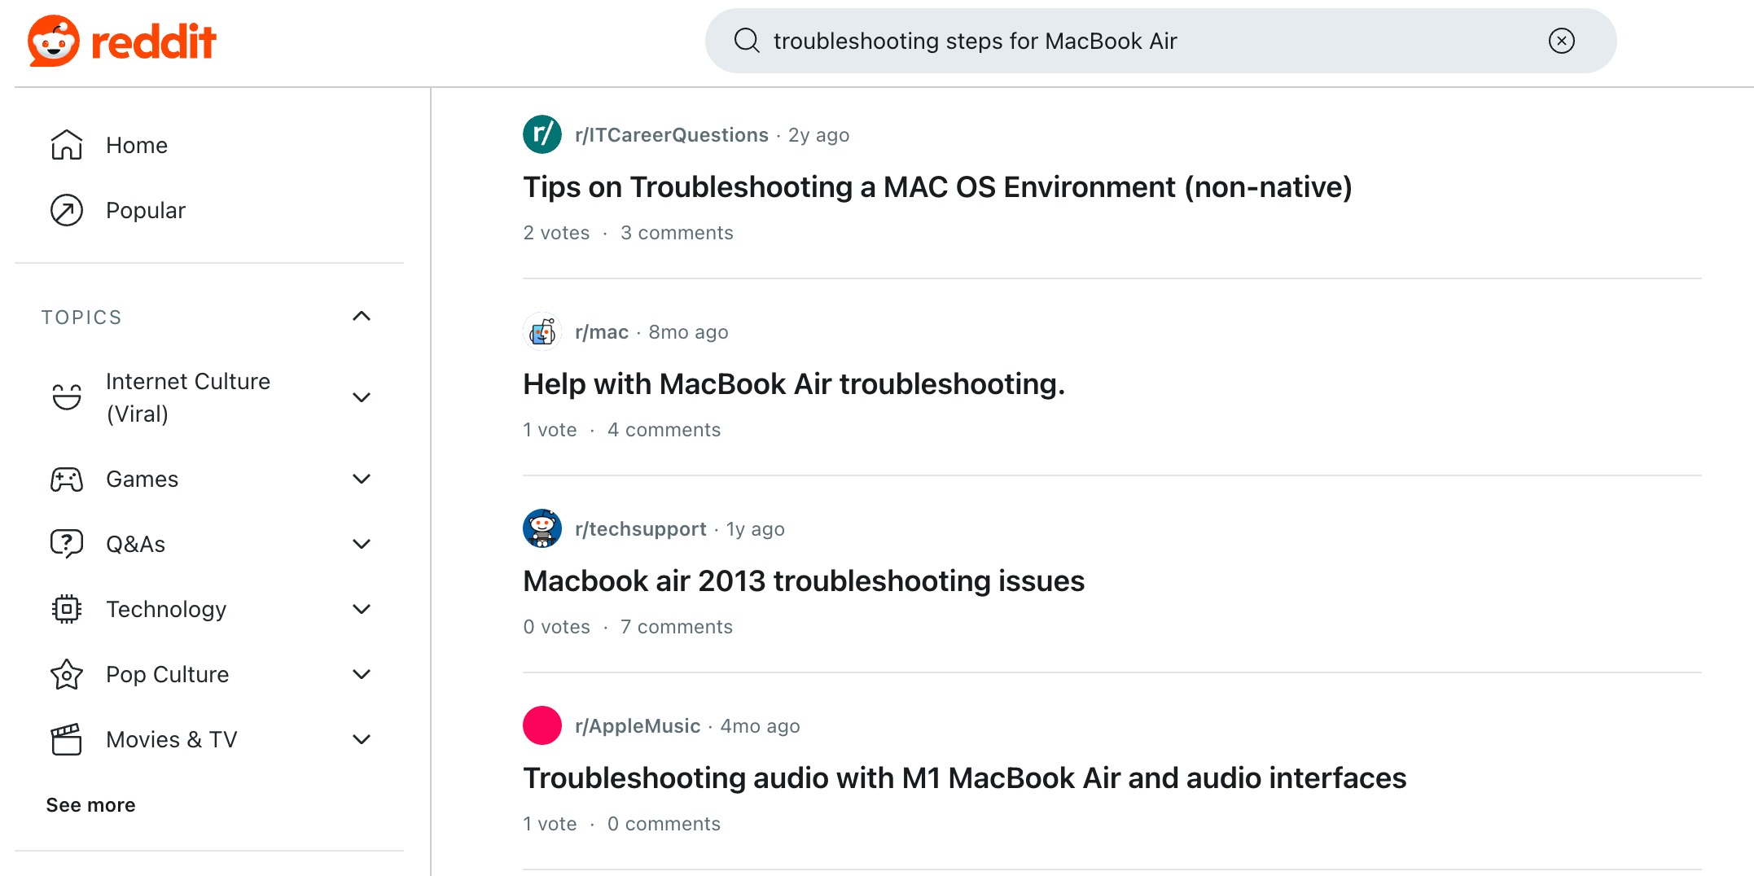Open the Home sidebar link
The image size is (1754, 876).
click(x=137, y=145)
